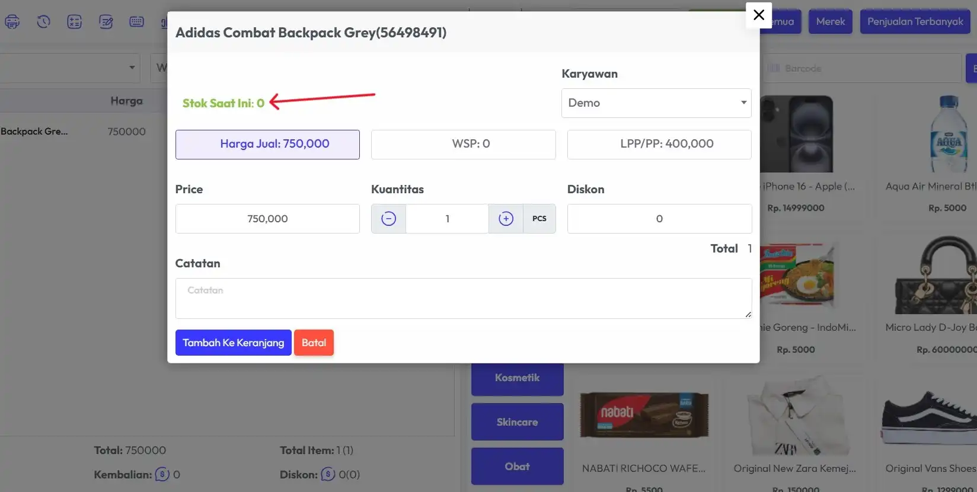Image resolution: width=977 pixels, height=492 pixels.
Task: Click the Kembalian coin icon
Action: (x=162, y=474)
